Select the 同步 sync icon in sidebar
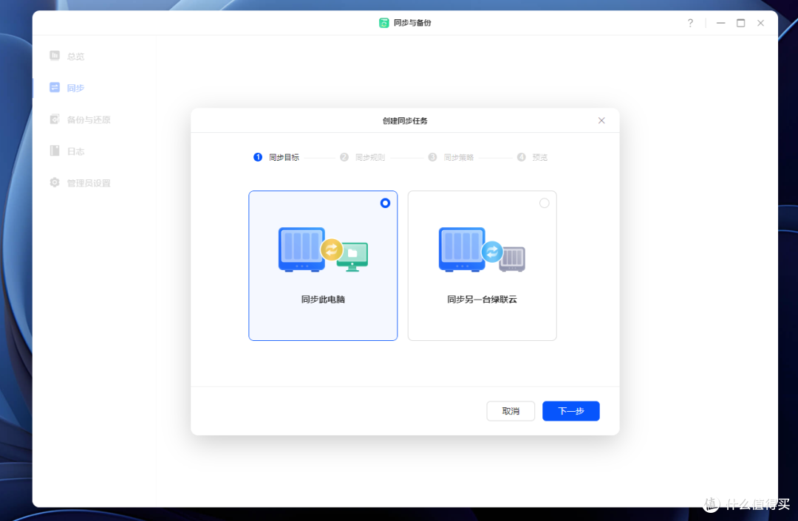798x521 pixels. [x=55, y=87]
